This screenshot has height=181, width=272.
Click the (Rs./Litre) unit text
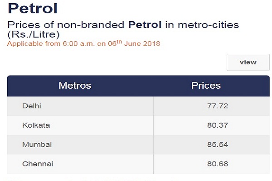point(34,34)
